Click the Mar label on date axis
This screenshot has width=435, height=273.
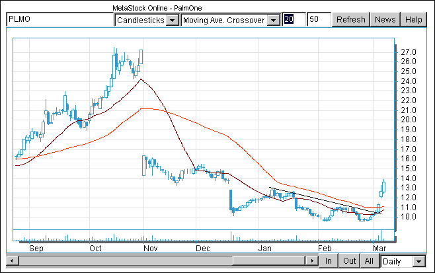coord(379,248)
